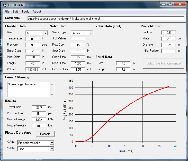The image size is (188, 161).
Task: Expand the Gas dropdown showing Air
Action: click(x=46, y=33)
